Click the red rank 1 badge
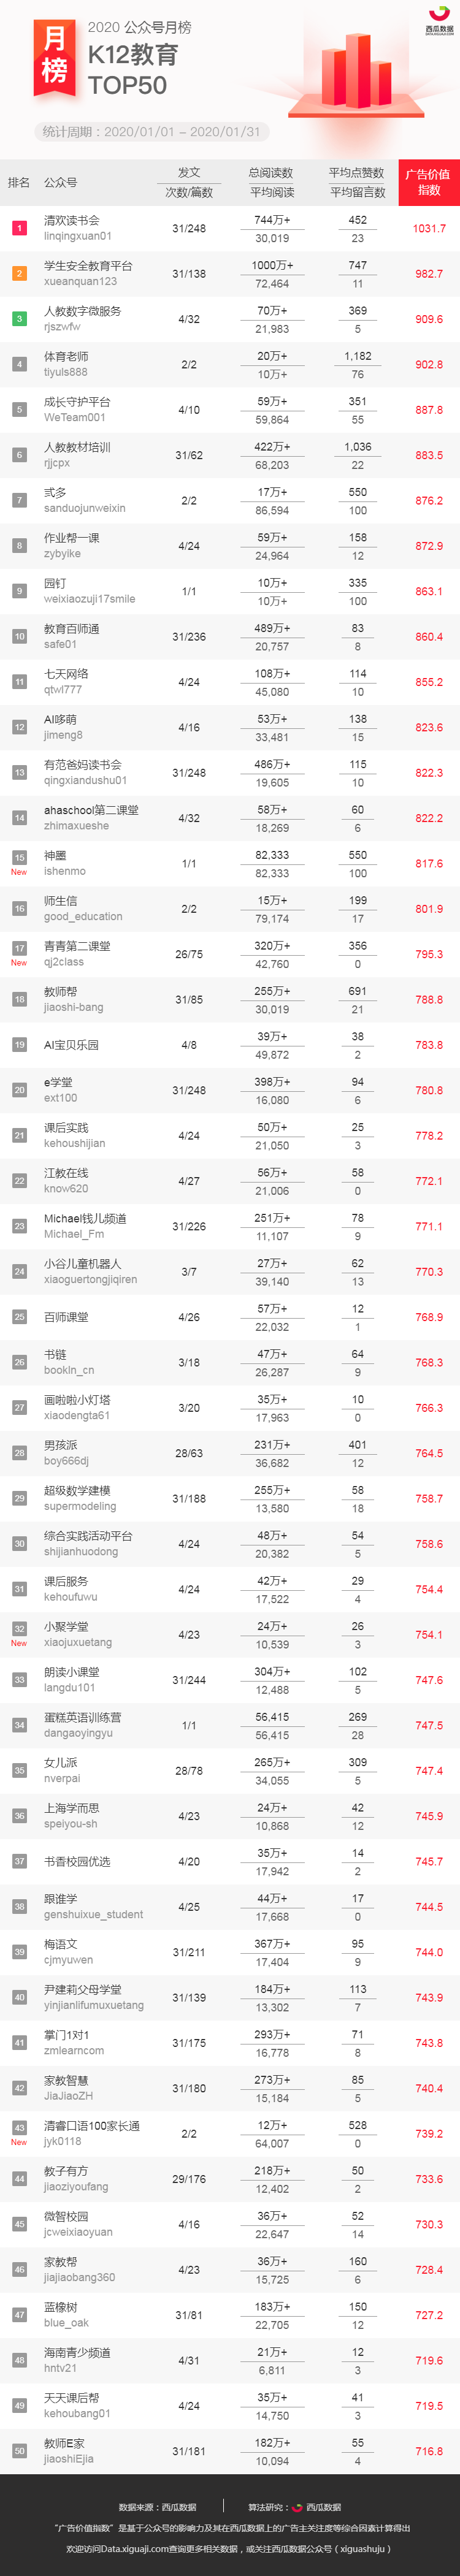The height and width of the screenshot is (2576, 460). (x=19, y=228)
